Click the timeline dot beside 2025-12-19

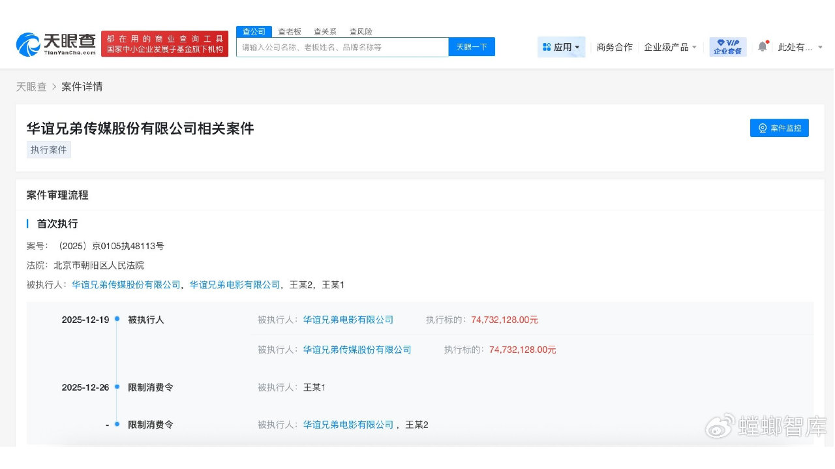tap(117, 320)
